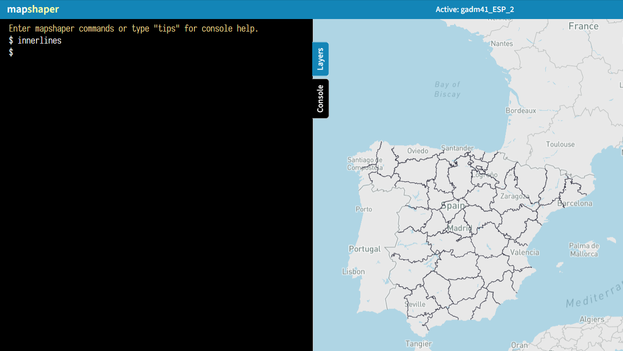This screenshot has width=623, height=351.
Task: Toggle the Console side tab
Action: [x=320, y=99]
